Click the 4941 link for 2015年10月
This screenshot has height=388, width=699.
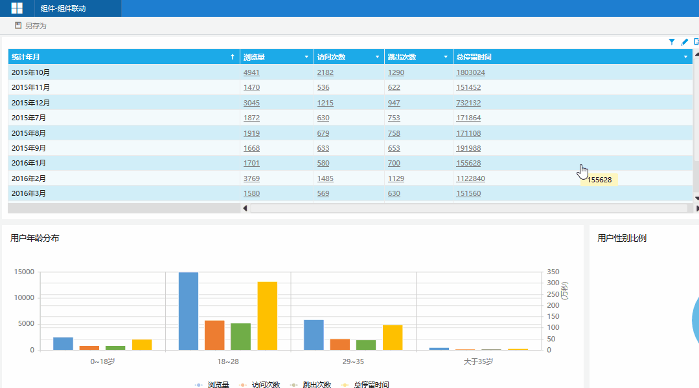tap(251, 72)
